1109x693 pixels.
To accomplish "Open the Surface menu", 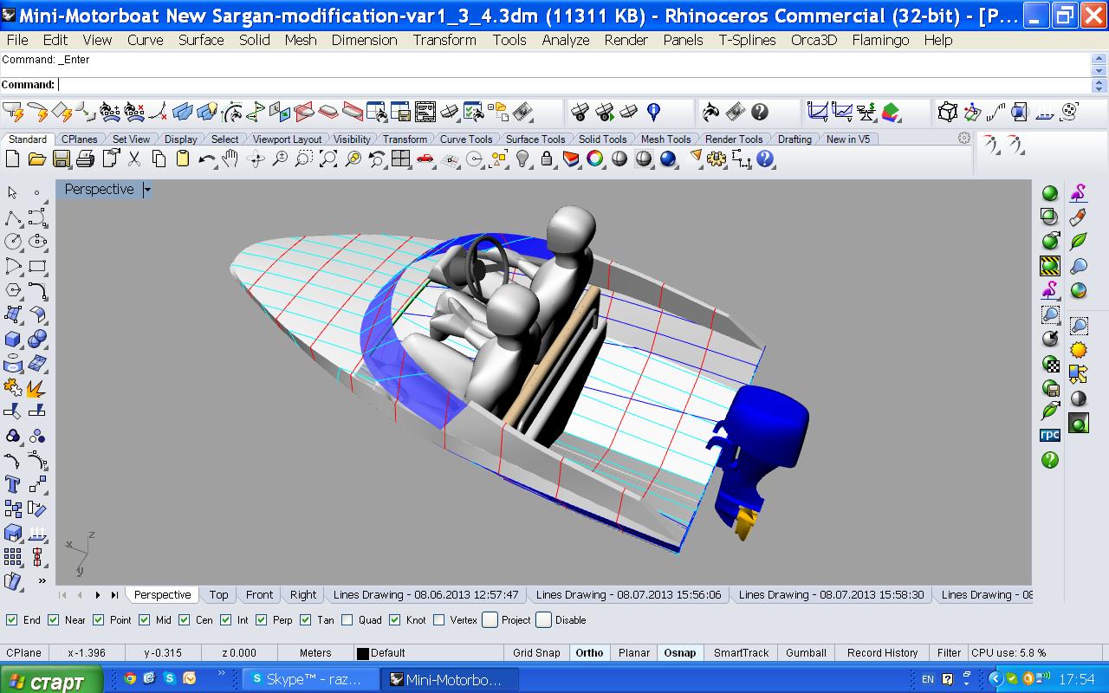I will point(201,40).
